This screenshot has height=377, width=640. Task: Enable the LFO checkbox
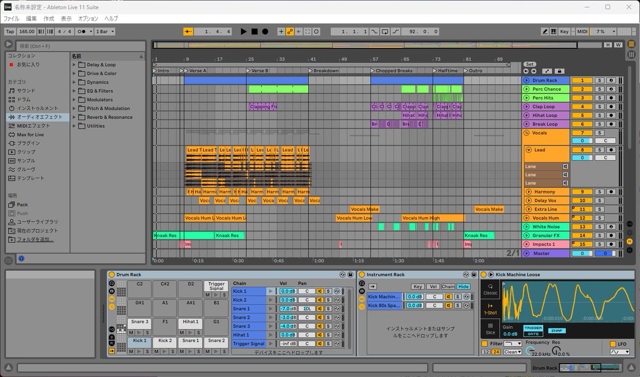(613, 344)
